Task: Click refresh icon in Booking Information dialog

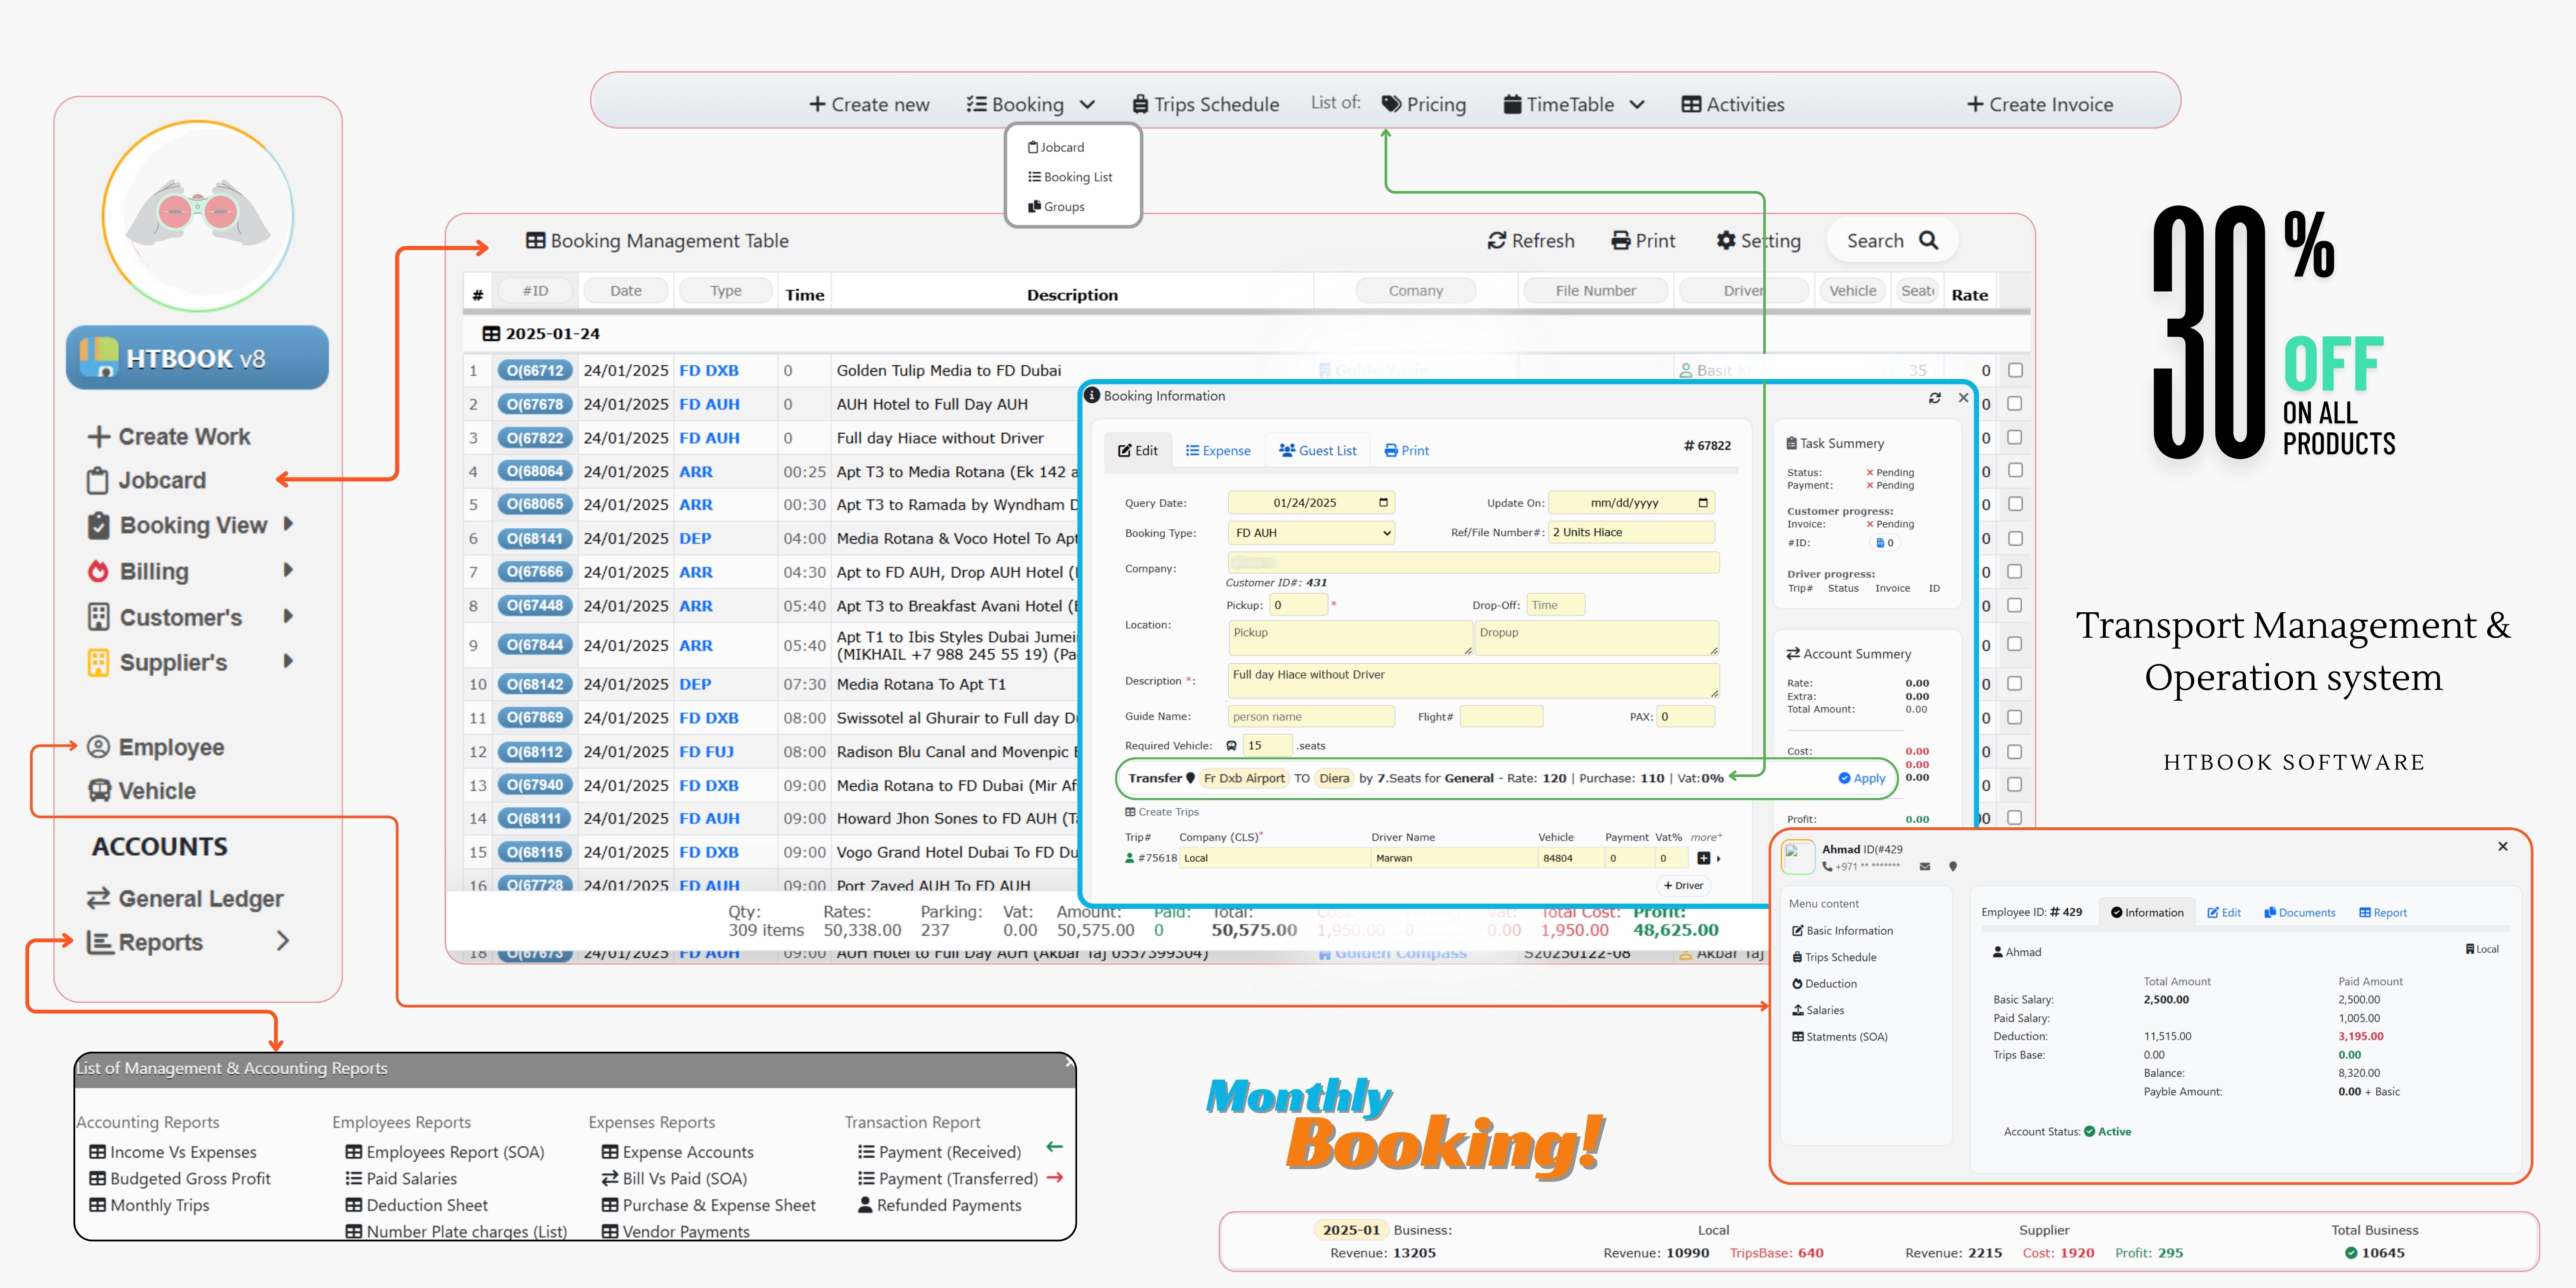Action: 1935,398
